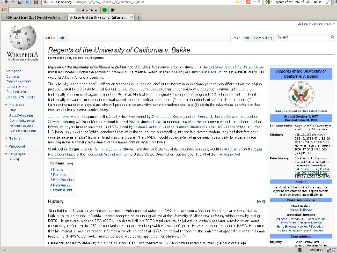Open the Contact Wikipedia sidebar link

(x=22, y=131)
